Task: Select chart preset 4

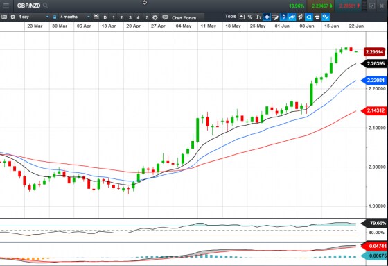Action: click(x=138, y=17)
